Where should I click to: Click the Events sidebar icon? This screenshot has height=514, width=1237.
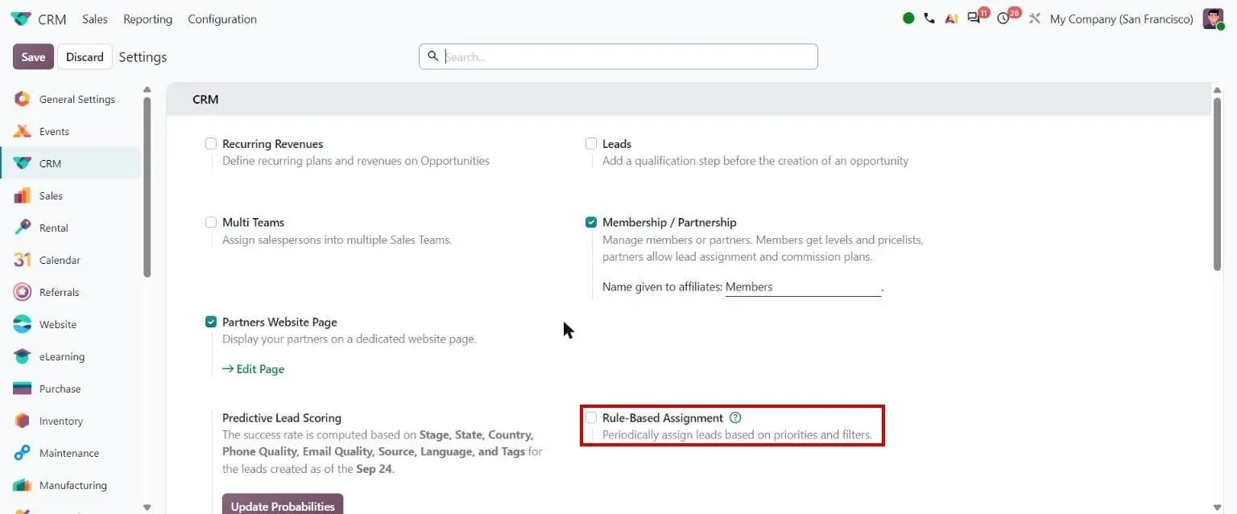(23, 131)
